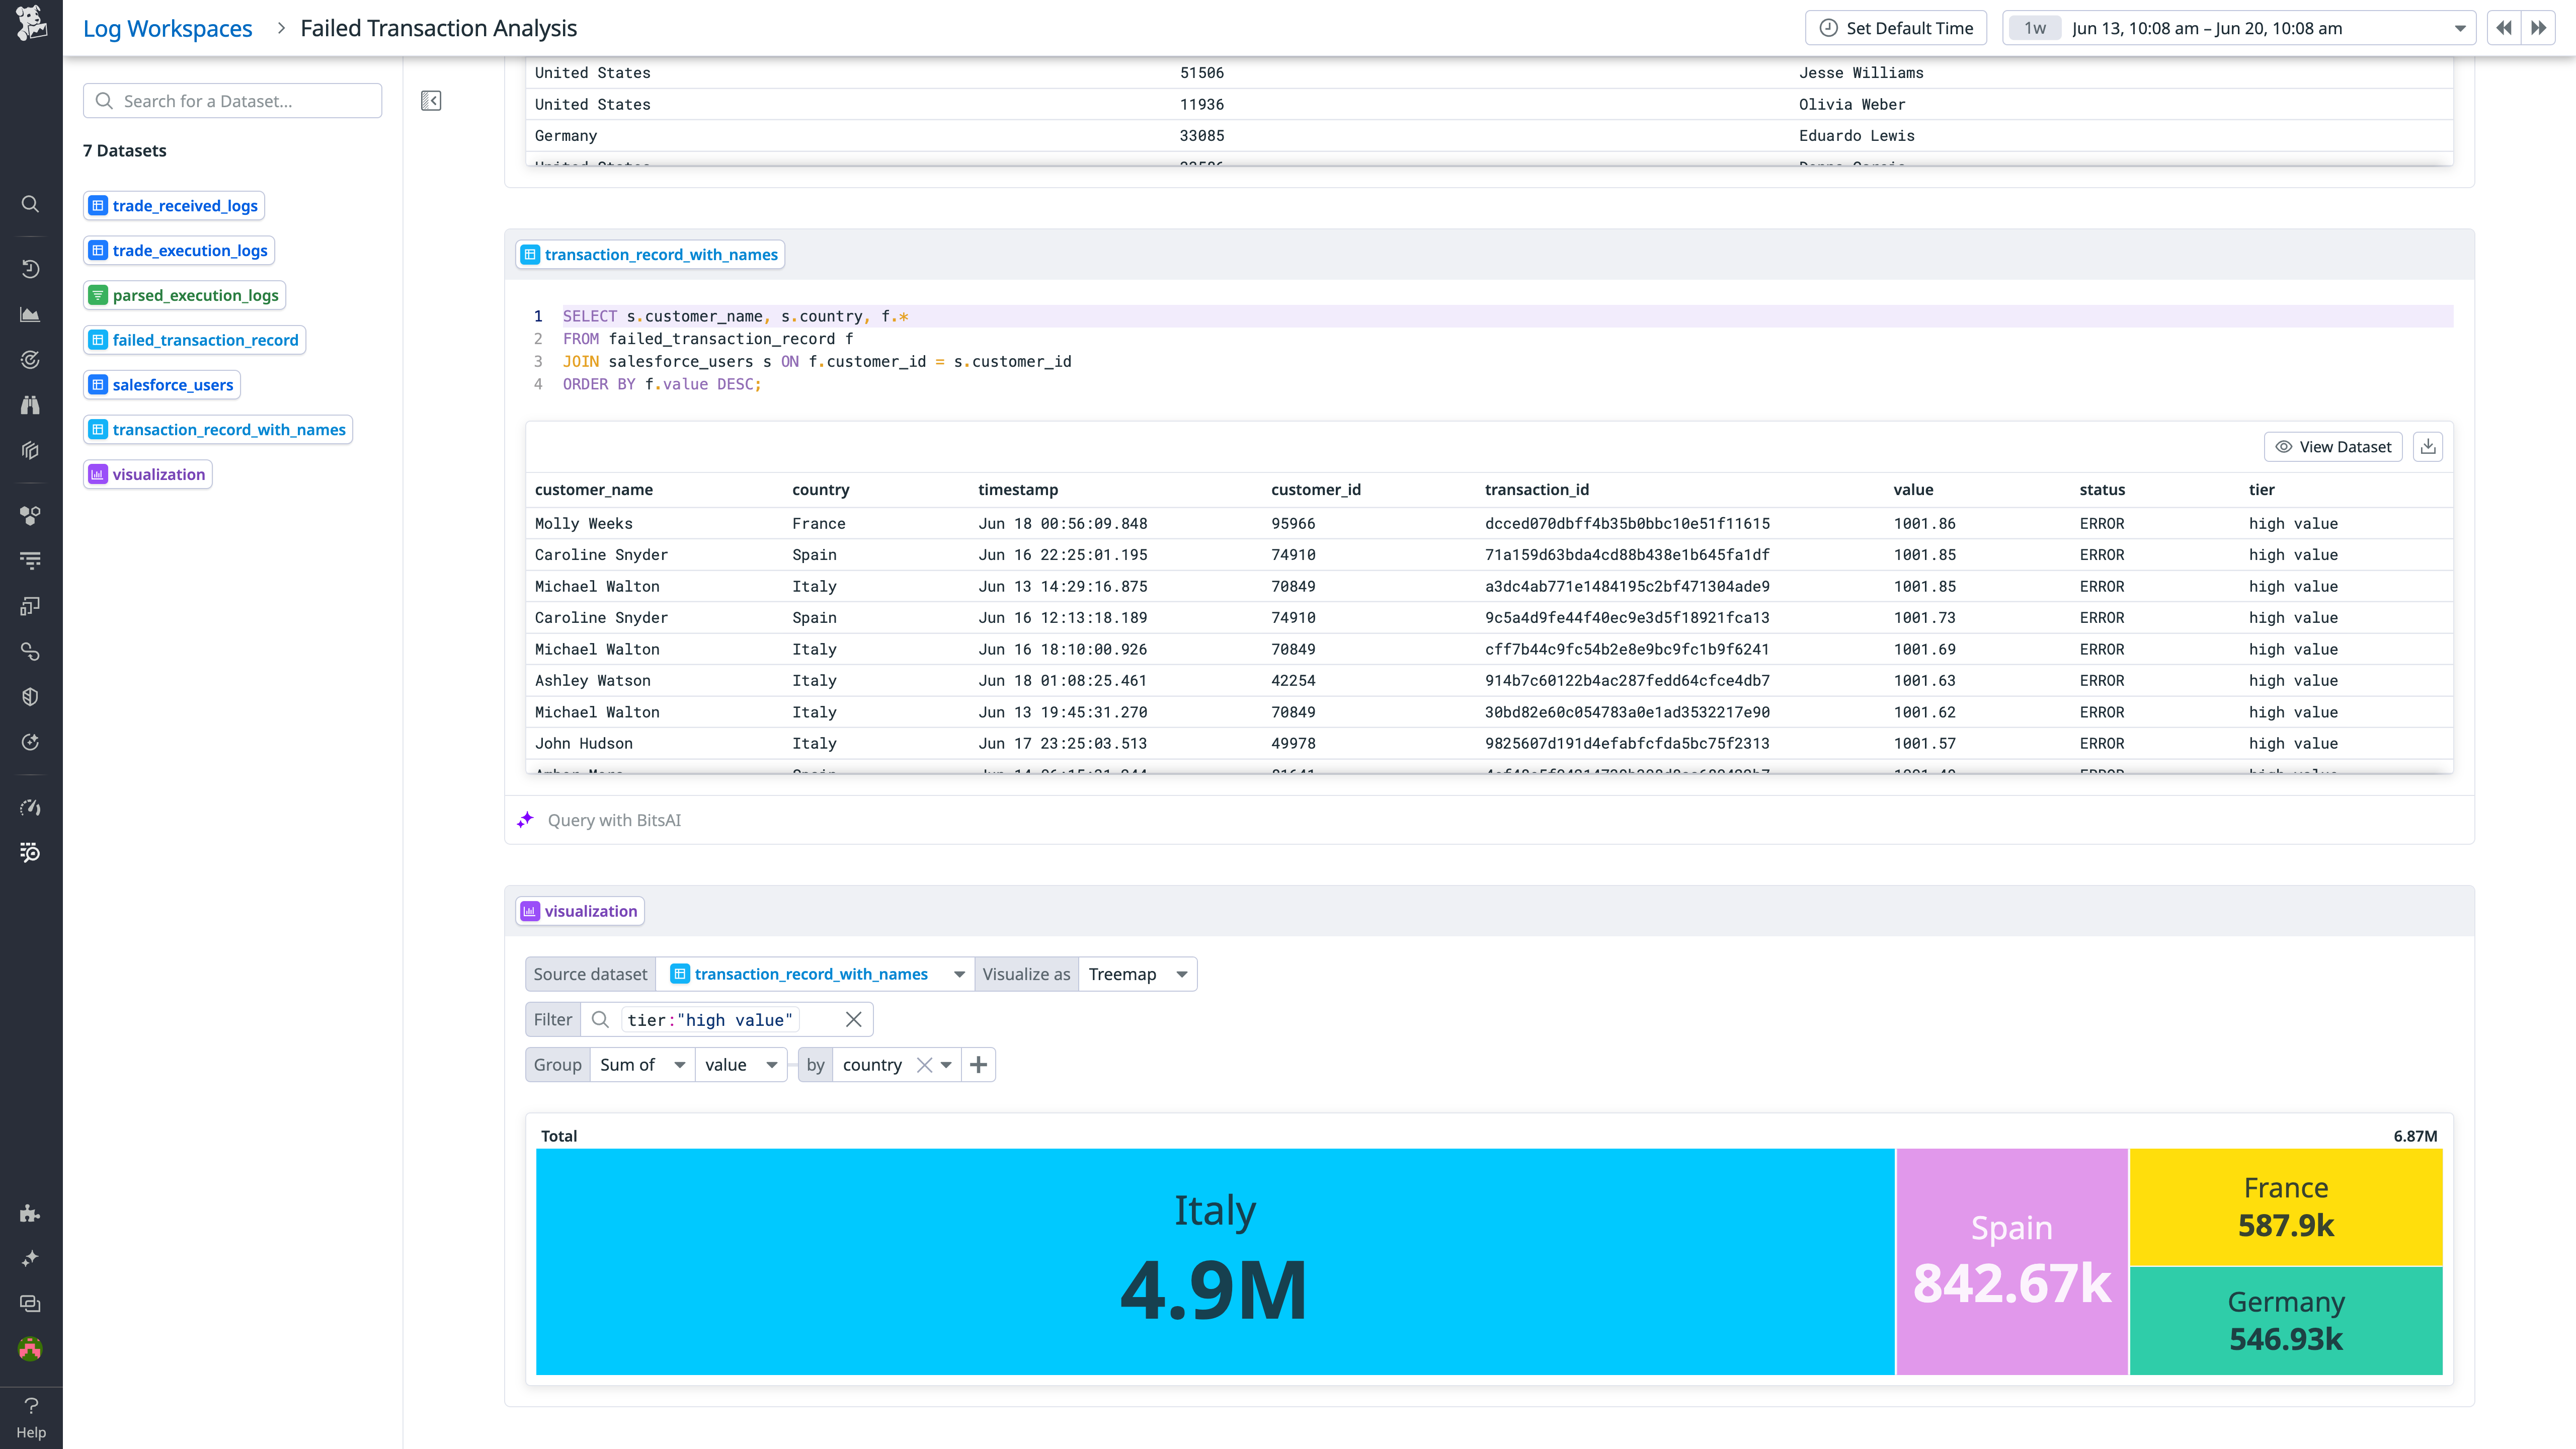Open the user profile avatar
The height and width of the screenshot is (1449, 2576).
coord(30,1348)
